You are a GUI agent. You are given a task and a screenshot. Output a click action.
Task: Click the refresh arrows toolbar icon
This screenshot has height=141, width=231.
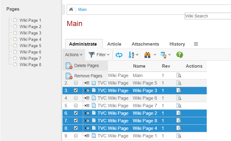pos(119,55)
